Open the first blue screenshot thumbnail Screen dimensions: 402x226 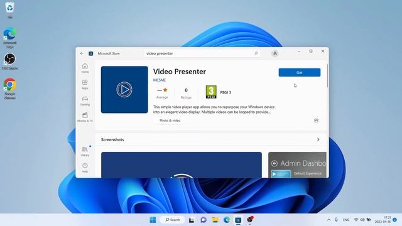click(182, 164)
